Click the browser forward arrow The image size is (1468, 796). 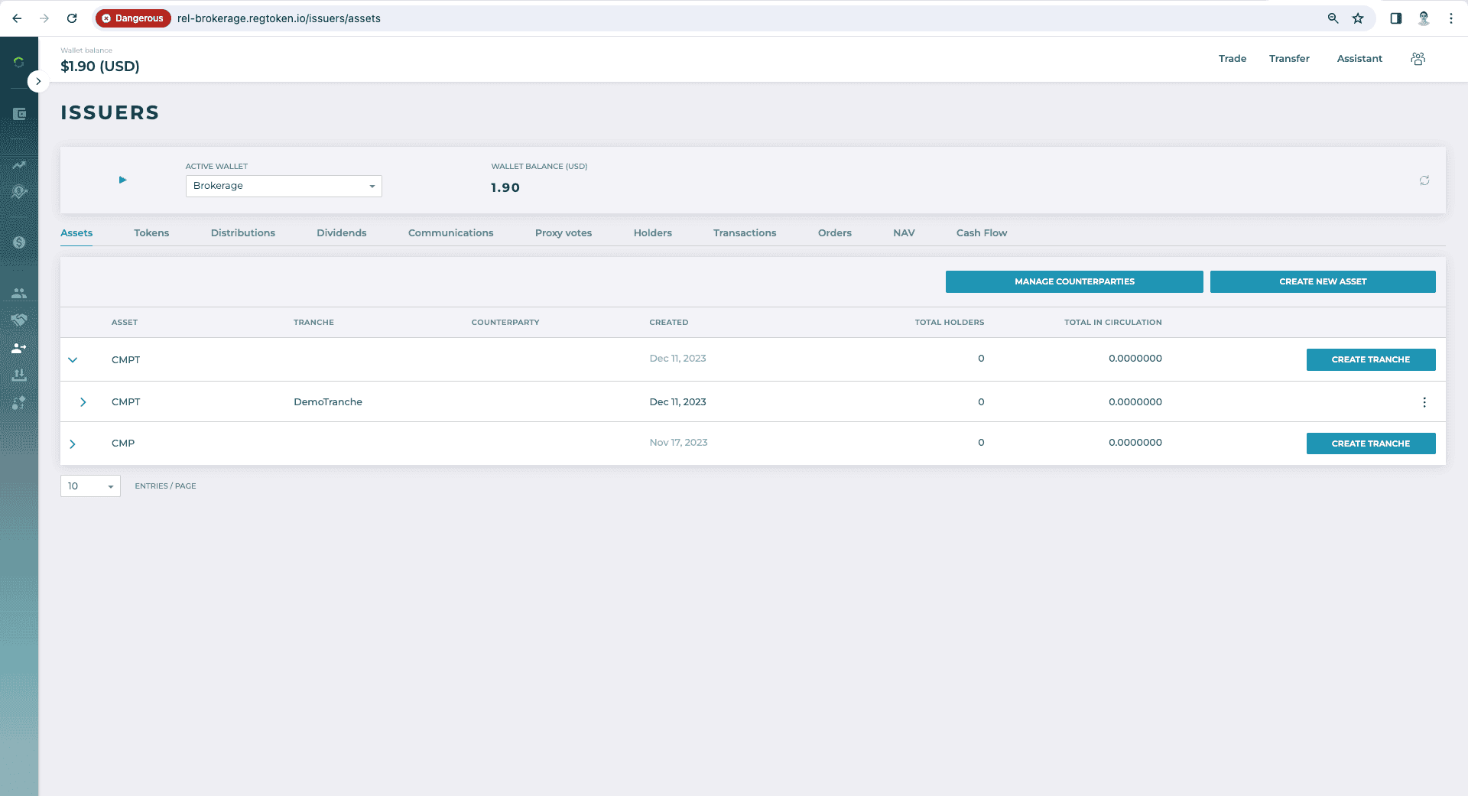44,18
